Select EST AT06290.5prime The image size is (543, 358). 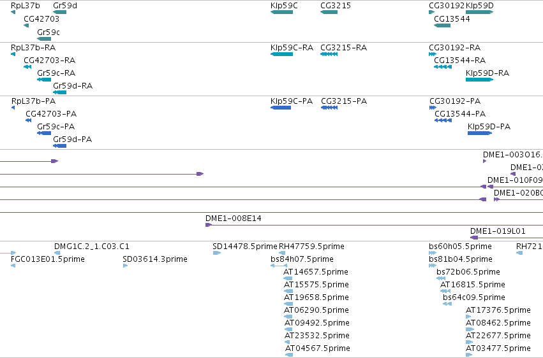click(x=316, y=310)
